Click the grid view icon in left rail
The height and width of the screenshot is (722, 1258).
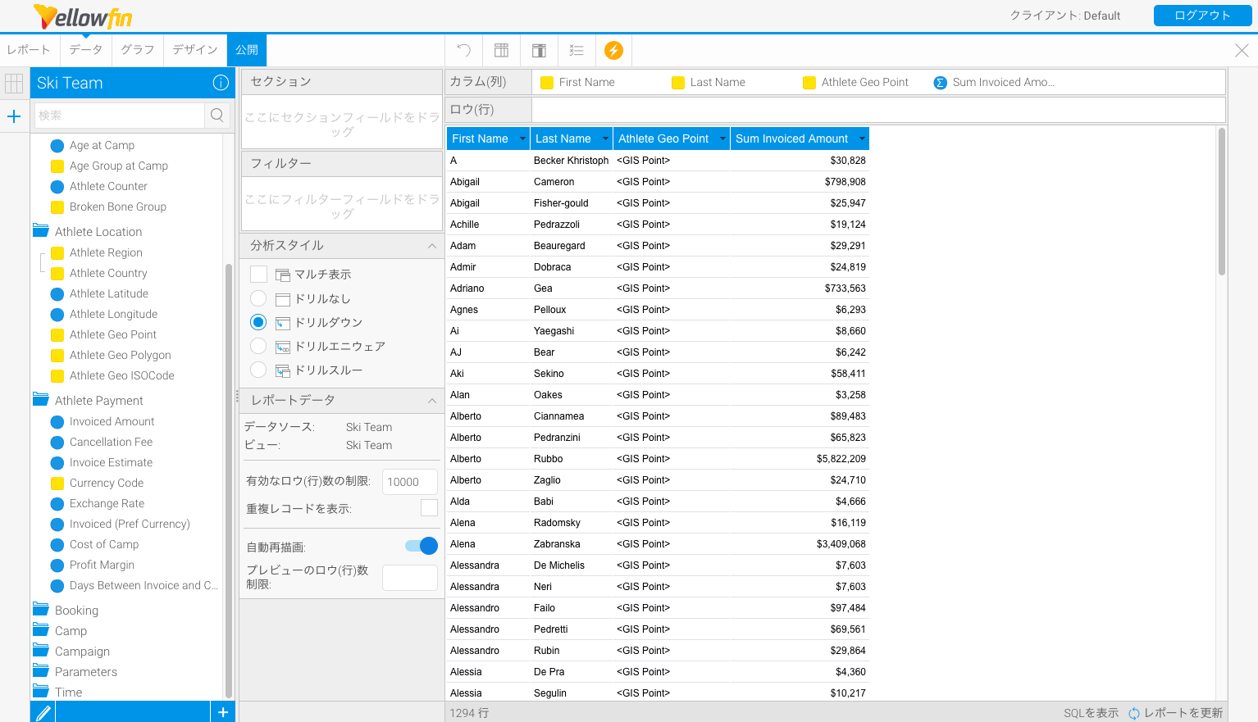[x=14, y=83]
